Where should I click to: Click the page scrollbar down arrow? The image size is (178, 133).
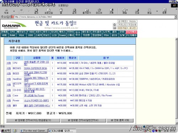pyautogui.click(x=177, y=123)
